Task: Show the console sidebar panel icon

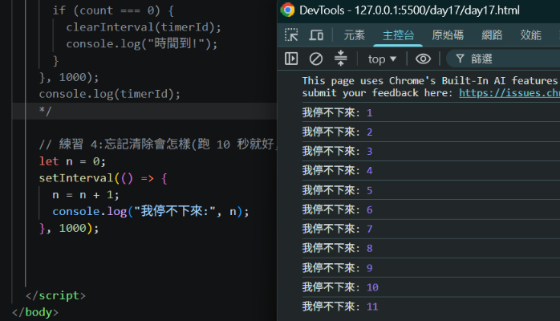Action: pyautogui.click(x=291, y=59)
